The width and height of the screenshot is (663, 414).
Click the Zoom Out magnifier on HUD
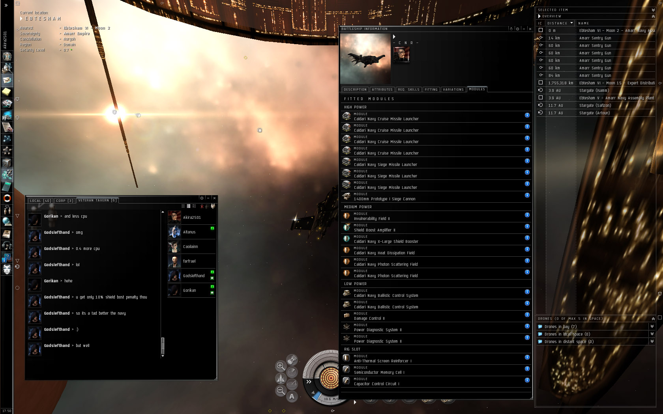pyautogui.click(x=280, y=391)
